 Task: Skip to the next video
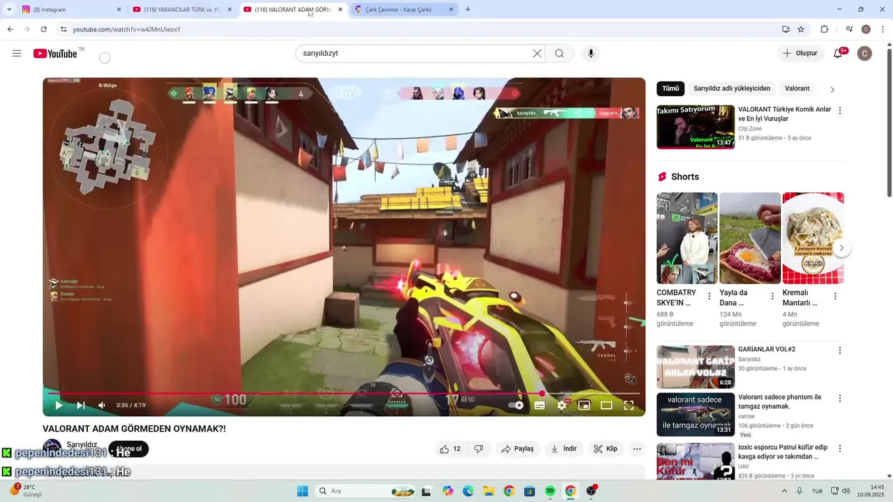pyautogui.click(x=81, y=405)
